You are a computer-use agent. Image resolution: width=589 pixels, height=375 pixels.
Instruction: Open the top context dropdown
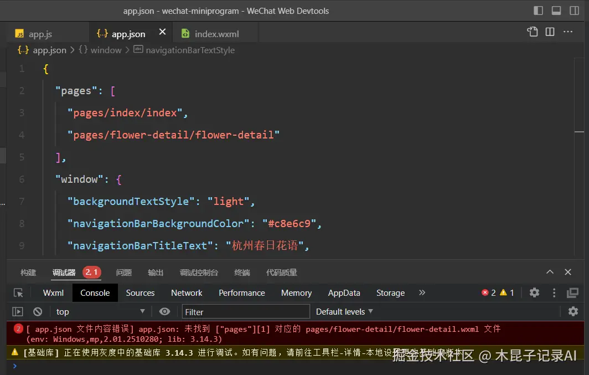(x=100, y=311)
